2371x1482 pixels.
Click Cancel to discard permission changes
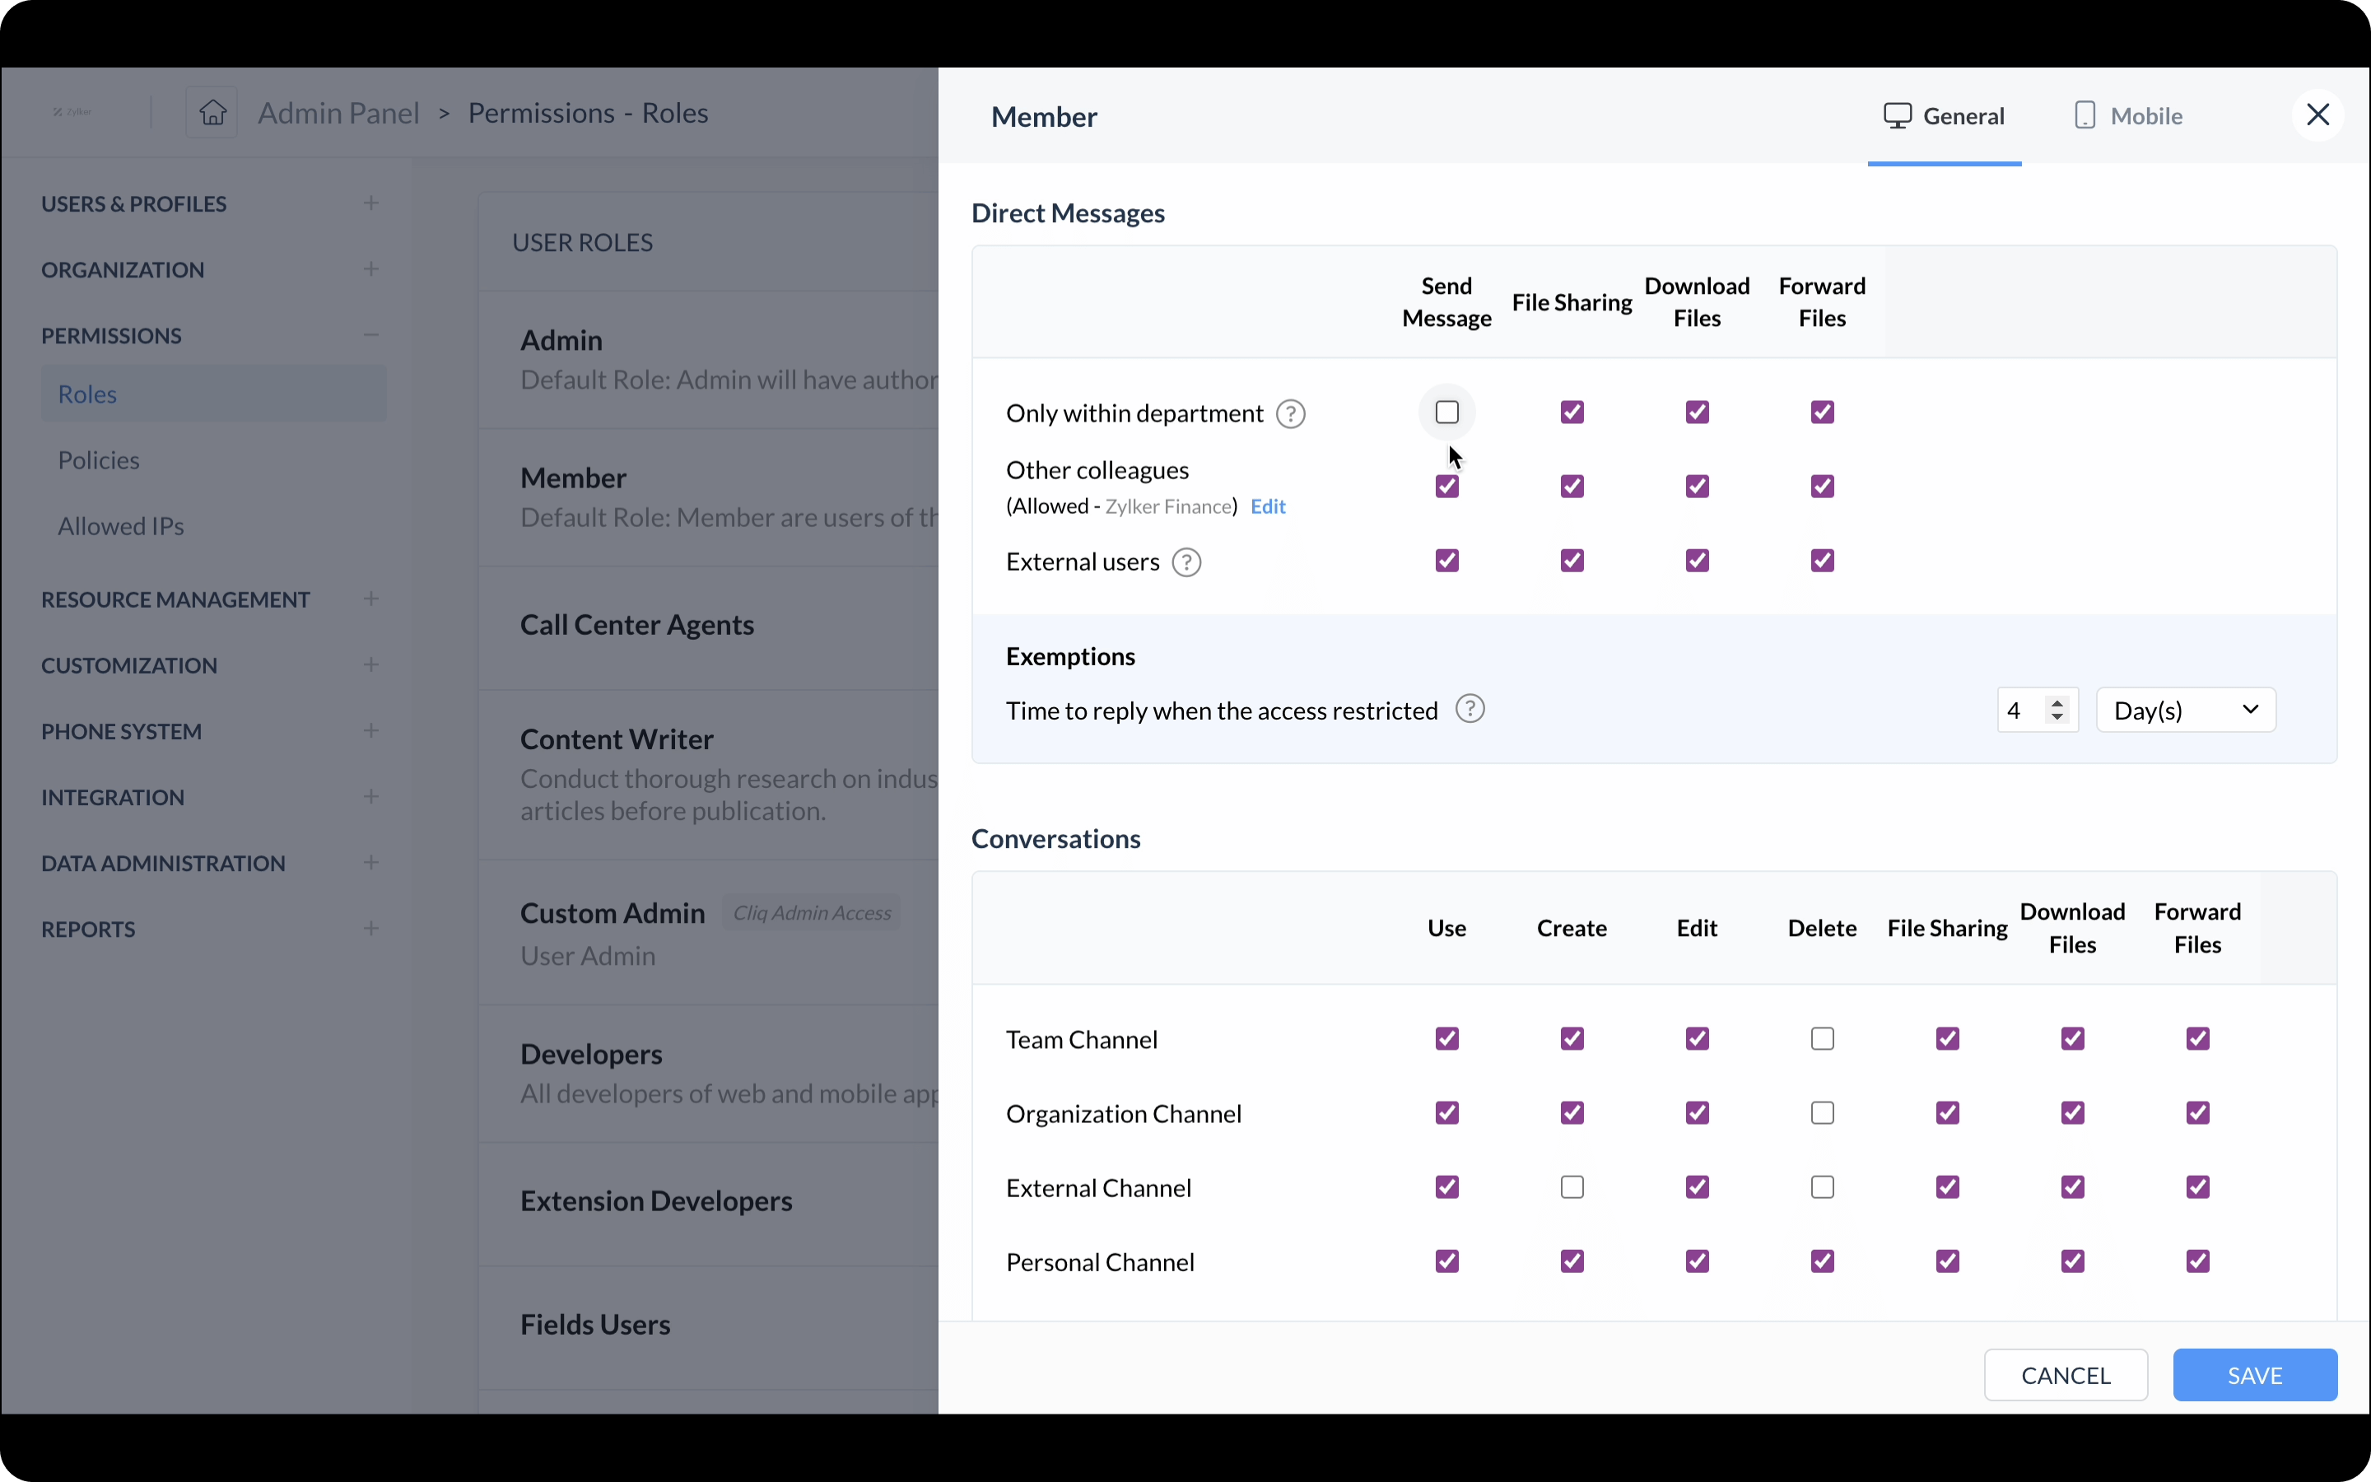pos(2066,1374)
